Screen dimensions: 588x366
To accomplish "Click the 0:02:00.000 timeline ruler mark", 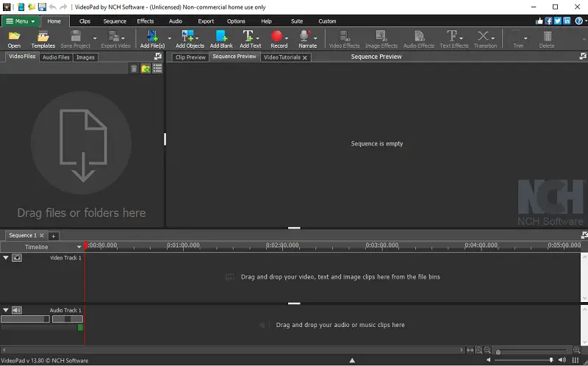I will pos(282,245).
